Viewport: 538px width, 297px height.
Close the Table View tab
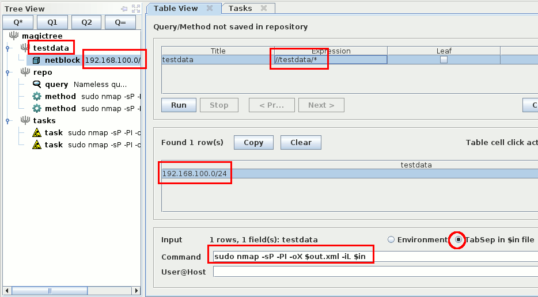tap(210, 9)
